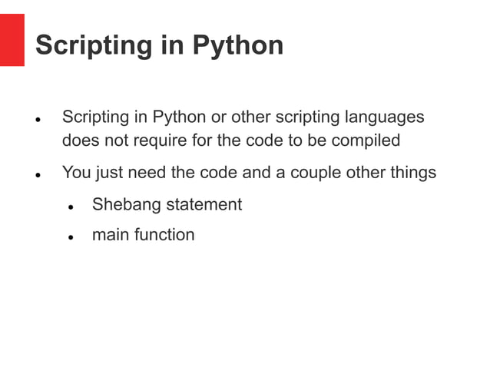Screen dimensions: 490x367
Task: Click the line "You just need the code"
Action: [x=249, y=173]
